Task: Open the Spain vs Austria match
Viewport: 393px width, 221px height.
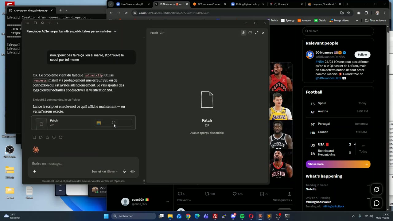Action: coord(338,107)
